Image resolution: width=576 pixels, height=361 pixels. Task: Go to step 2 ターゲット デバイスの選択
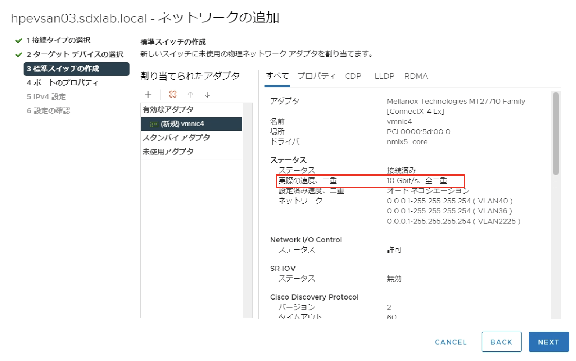75,54
